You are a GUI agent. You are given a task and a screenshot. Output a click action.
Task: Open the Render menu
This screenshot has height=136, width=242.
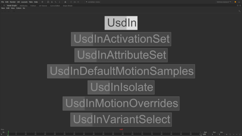pyautogui.click(x=12, y=2)
